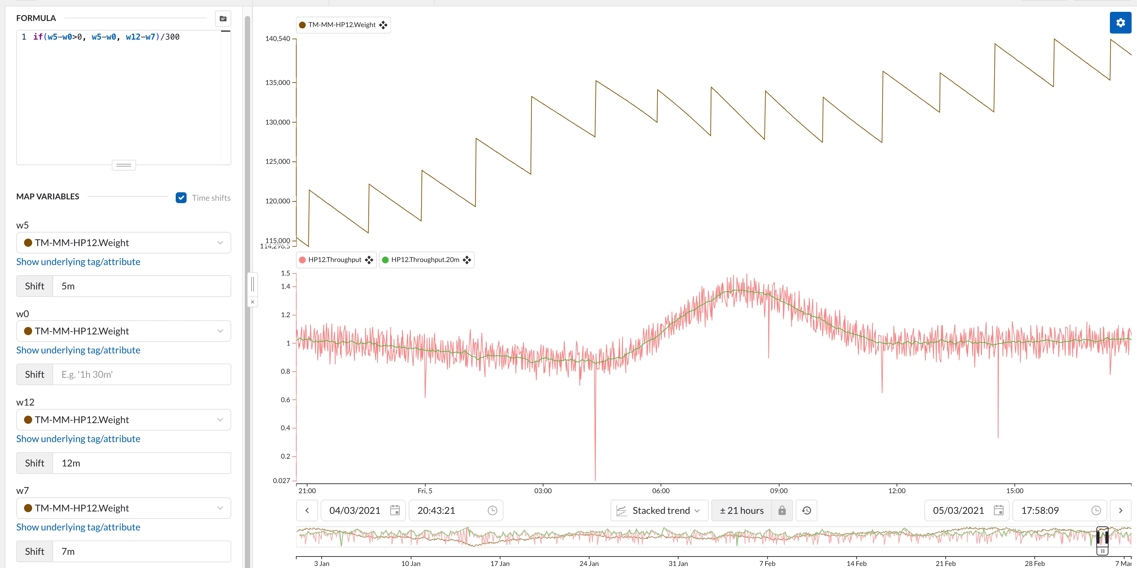
Task: Toggle the time span lock
Action: point(782,510)
